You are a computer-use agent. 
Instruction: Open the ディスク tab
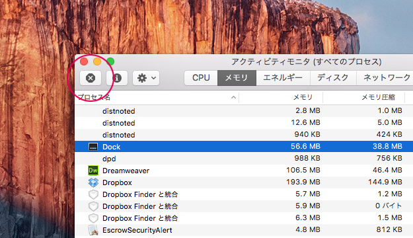tap(333, 78)
